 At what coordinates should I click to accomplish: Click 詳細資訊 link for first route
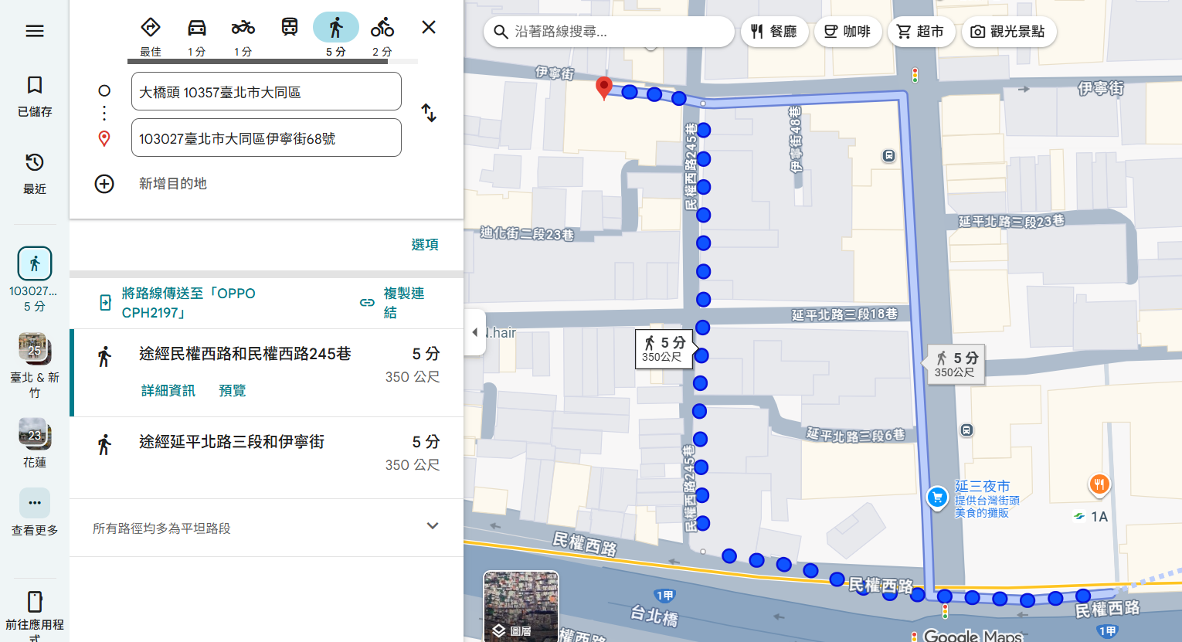[168, 391]
